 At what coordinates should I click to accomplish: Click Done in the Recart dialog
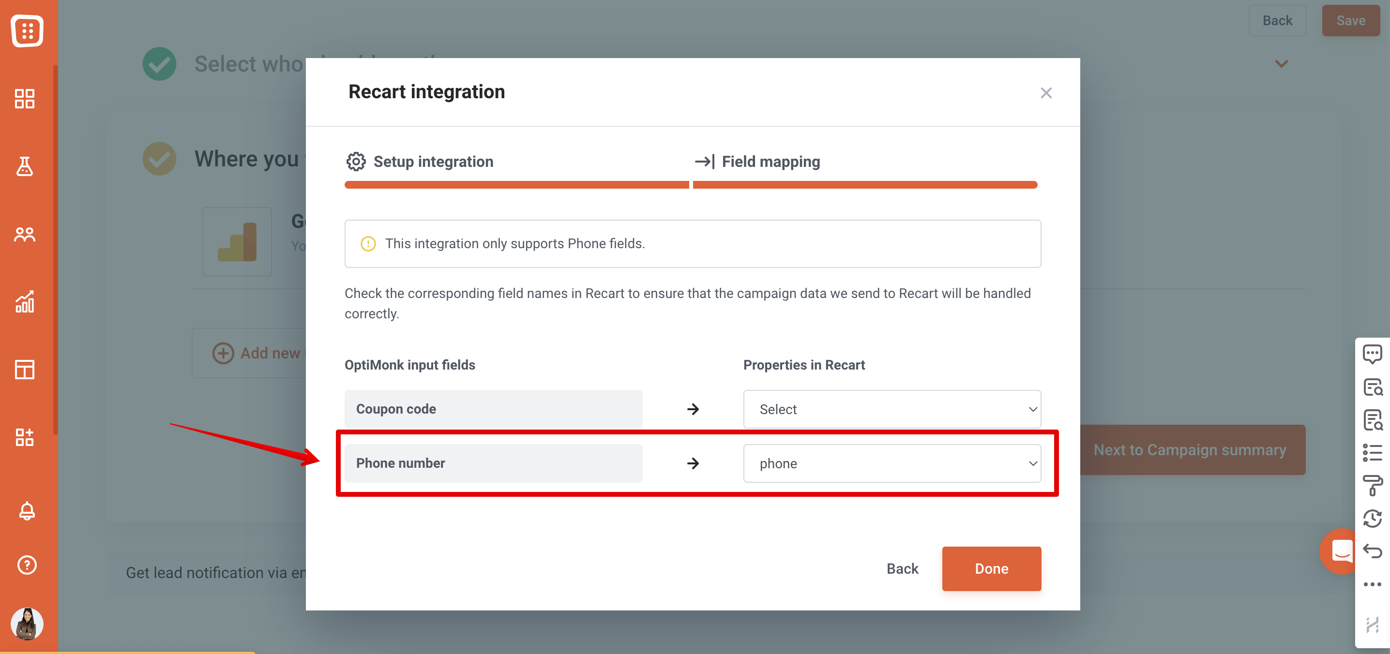click(x=991, y=568)
